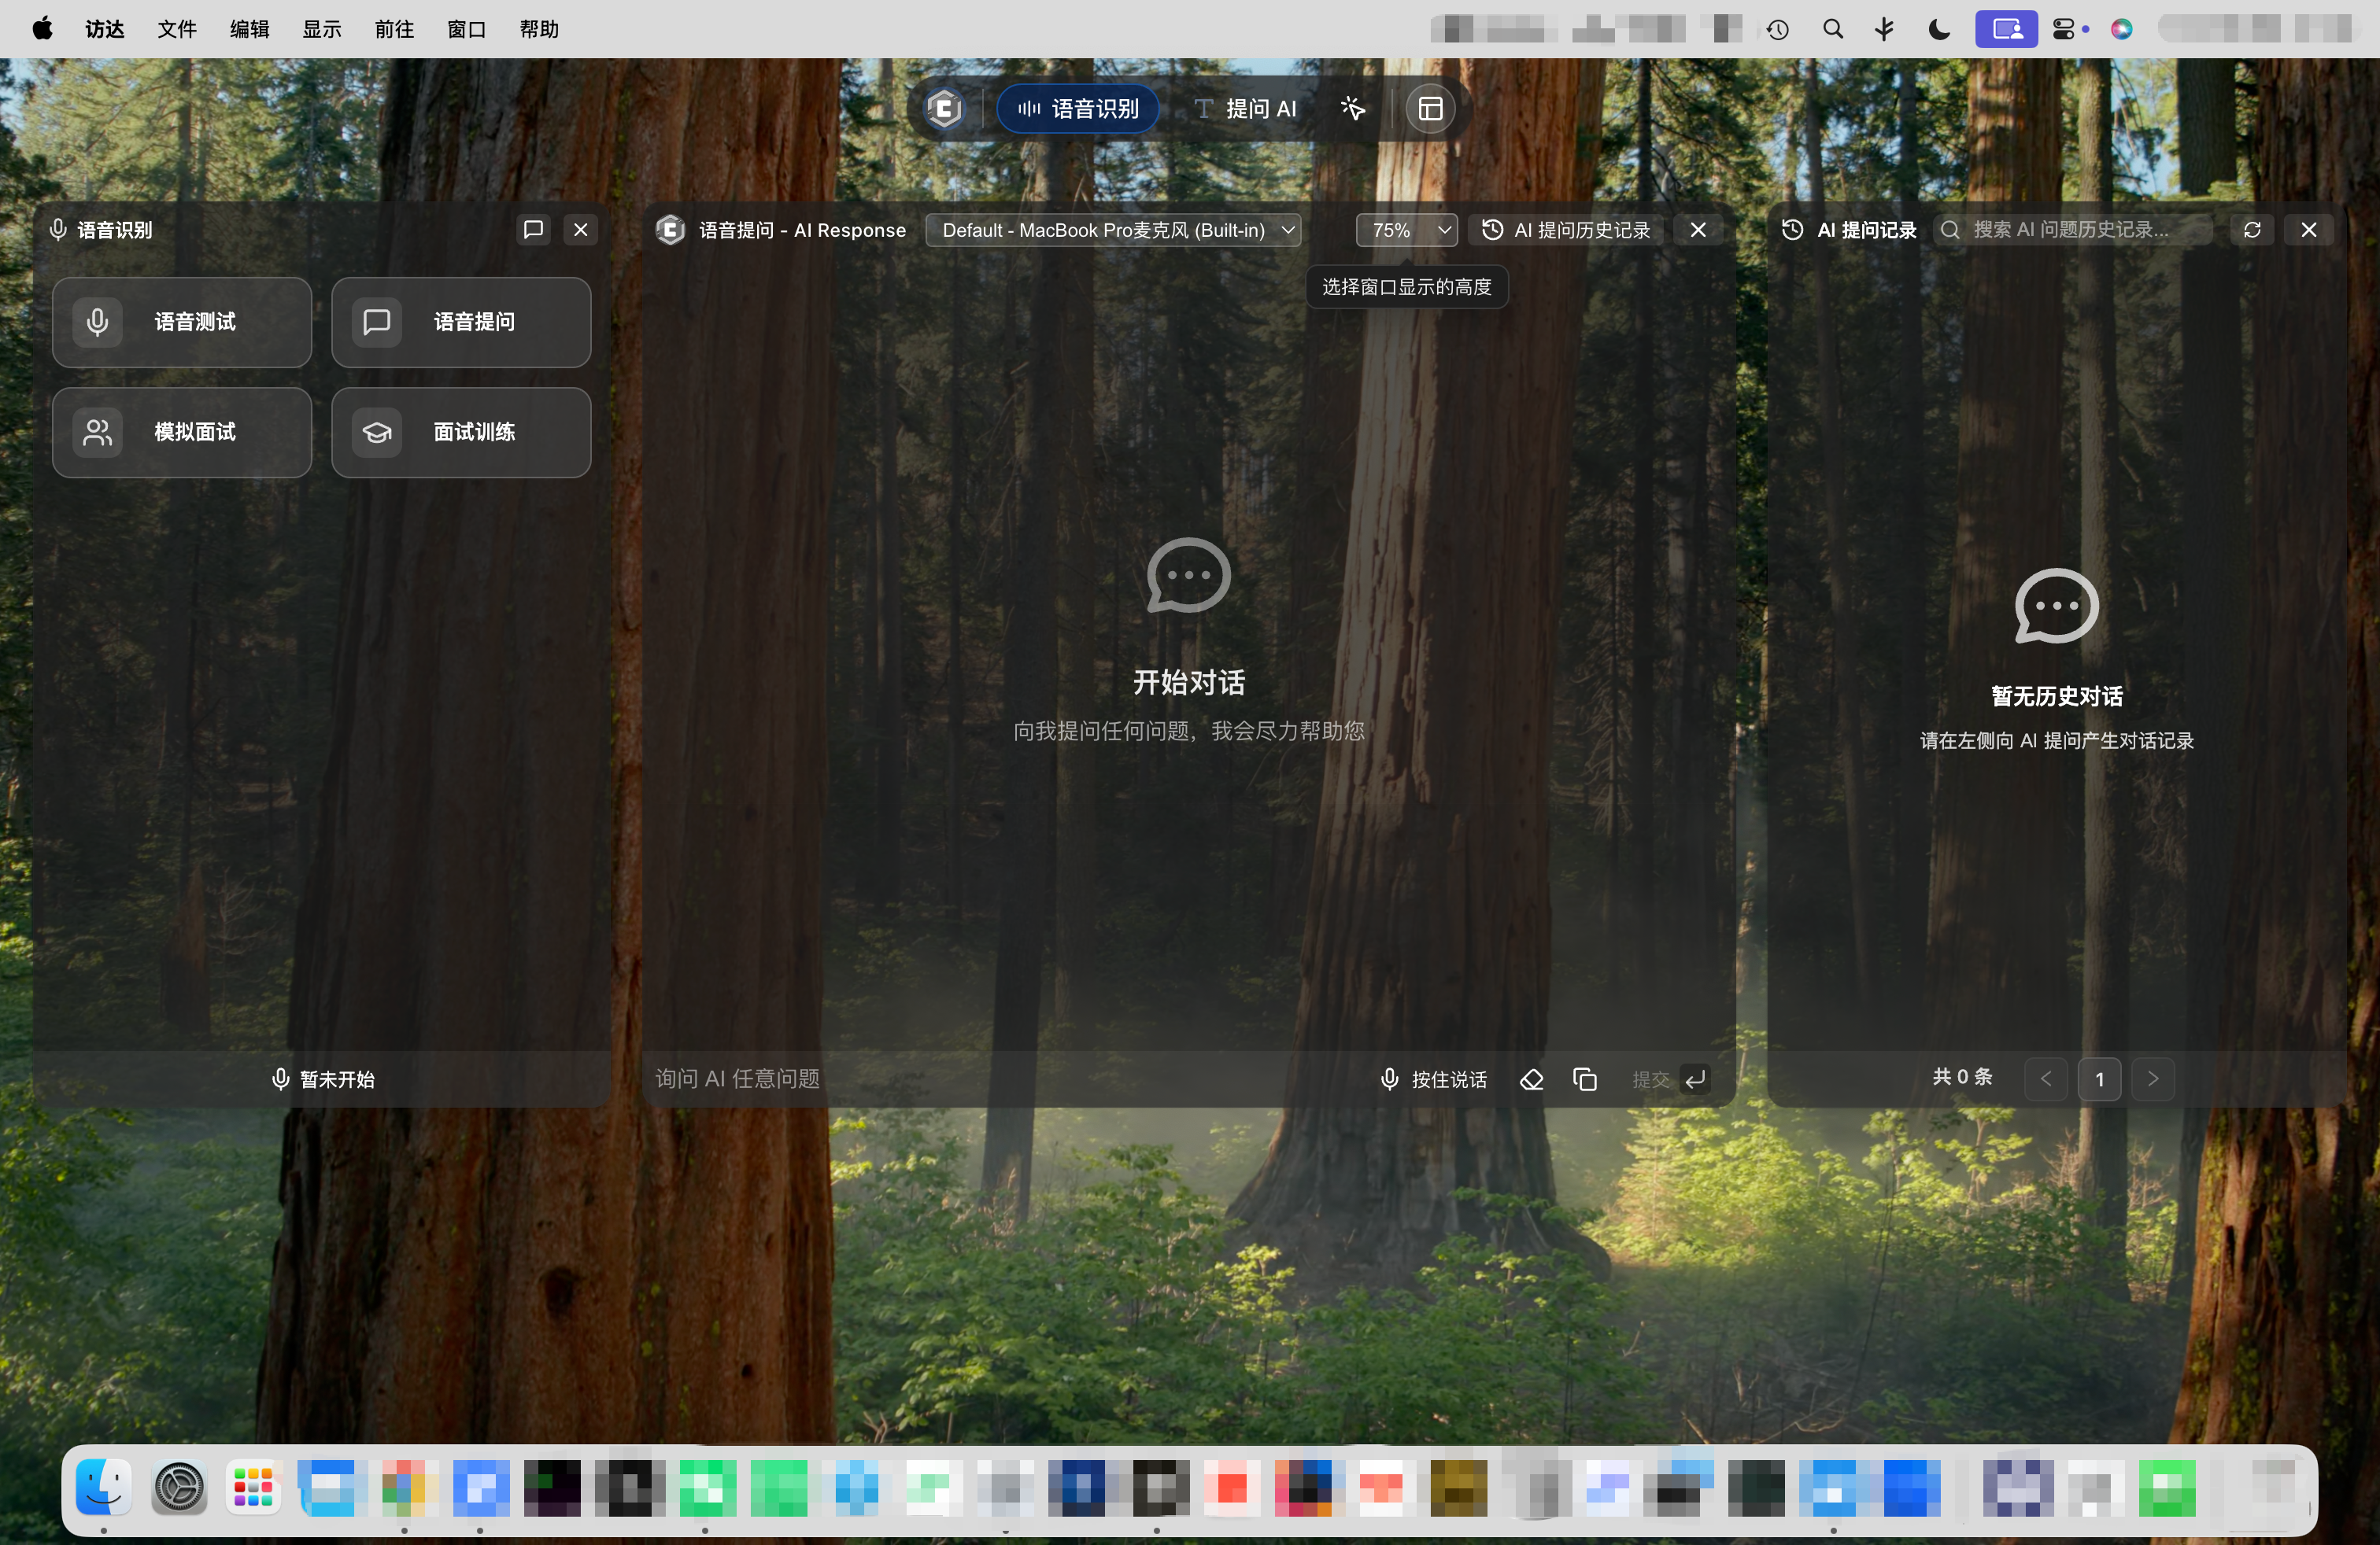Click the 询问 AI 任意问题 input field

[x=1000, y=1079]
